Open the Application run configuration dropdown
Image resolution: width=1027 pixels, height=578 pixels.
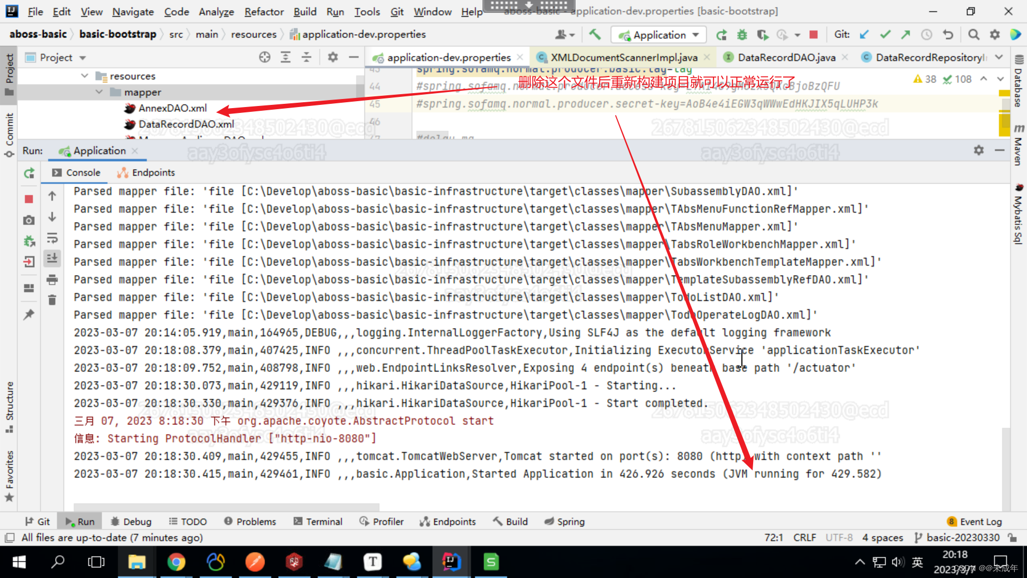(659, 35)
